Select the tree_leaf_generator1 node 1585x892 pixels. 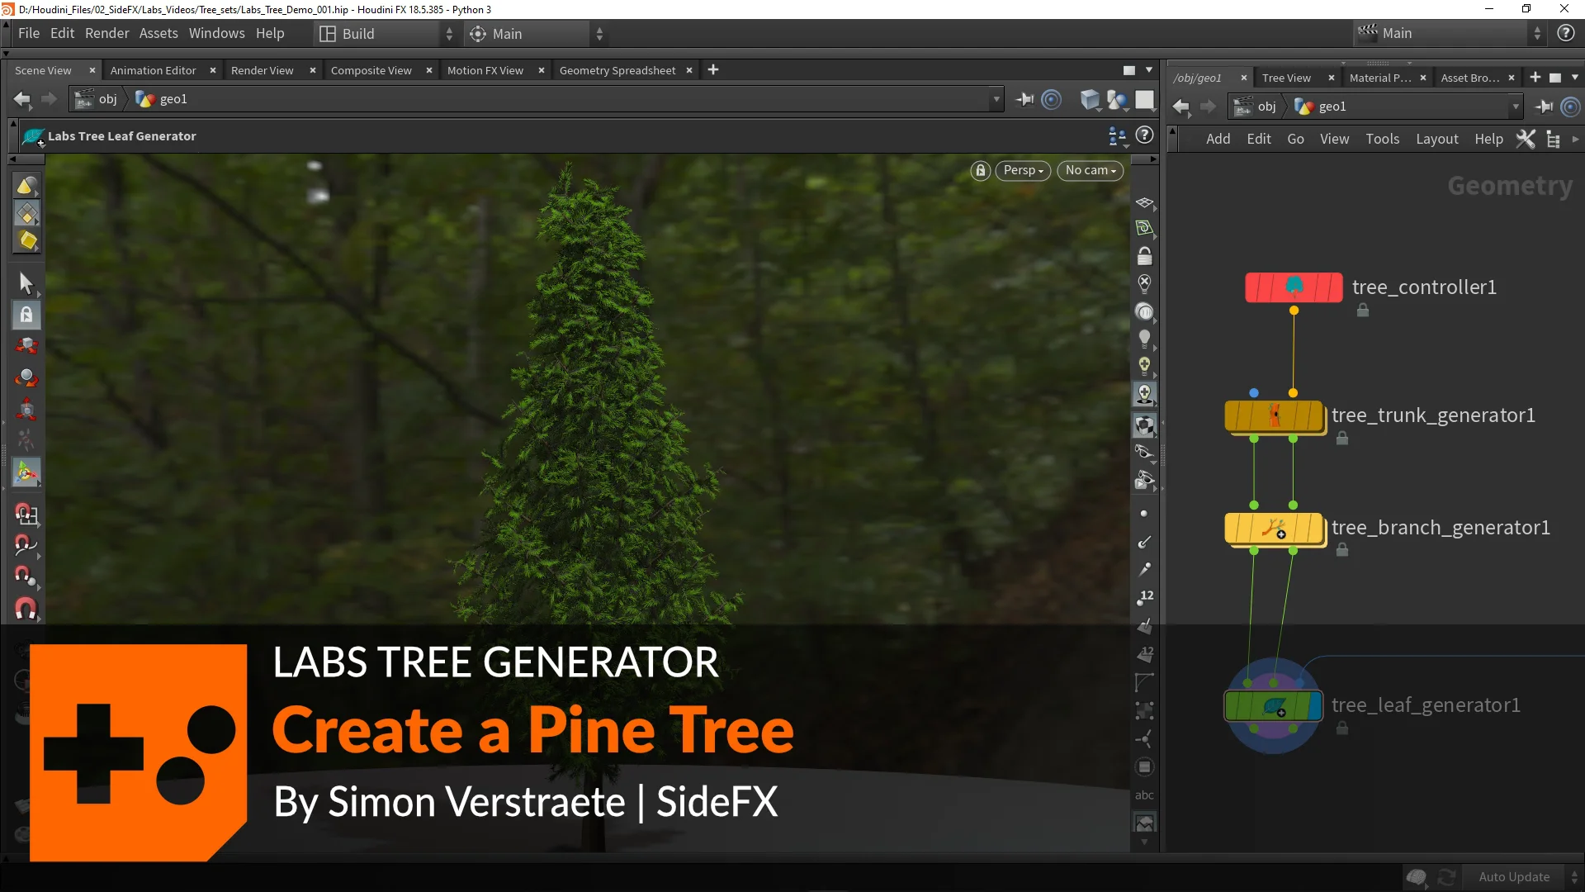[x=1274, y=705]
